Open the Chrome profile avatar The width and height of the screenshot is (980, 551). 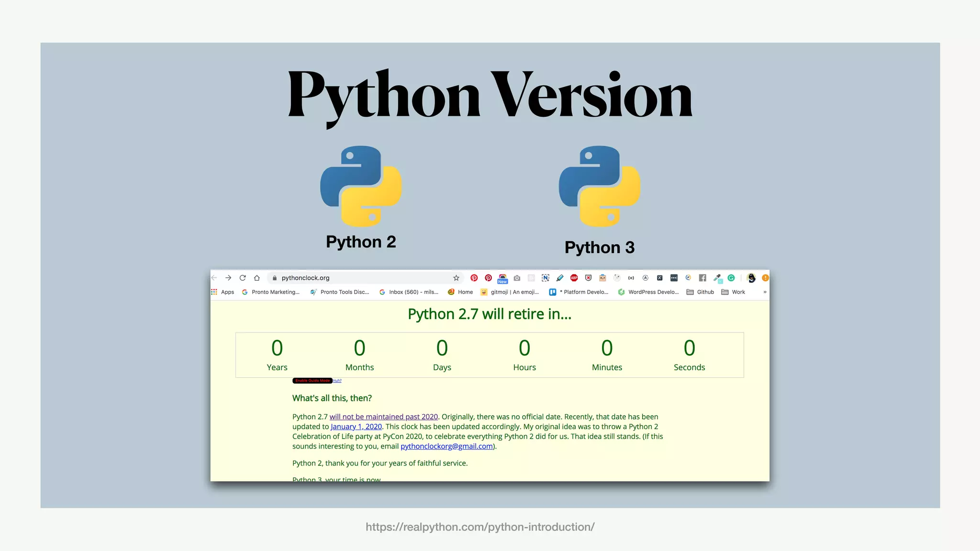tap(751, 278)
